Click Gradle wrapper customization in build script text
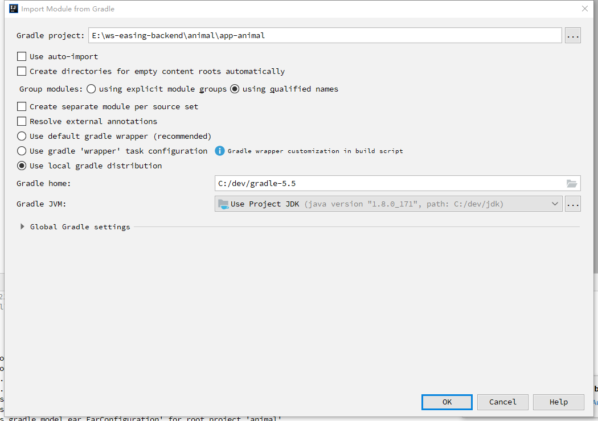The image size is (598, 421). pyautogui.click(x=315, y=151)
